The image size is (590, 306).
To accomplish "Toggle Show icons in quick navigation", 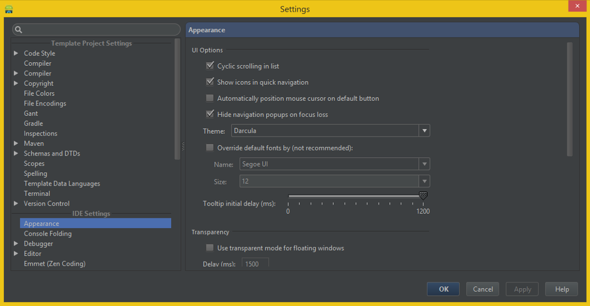I will tap(210, 82).
